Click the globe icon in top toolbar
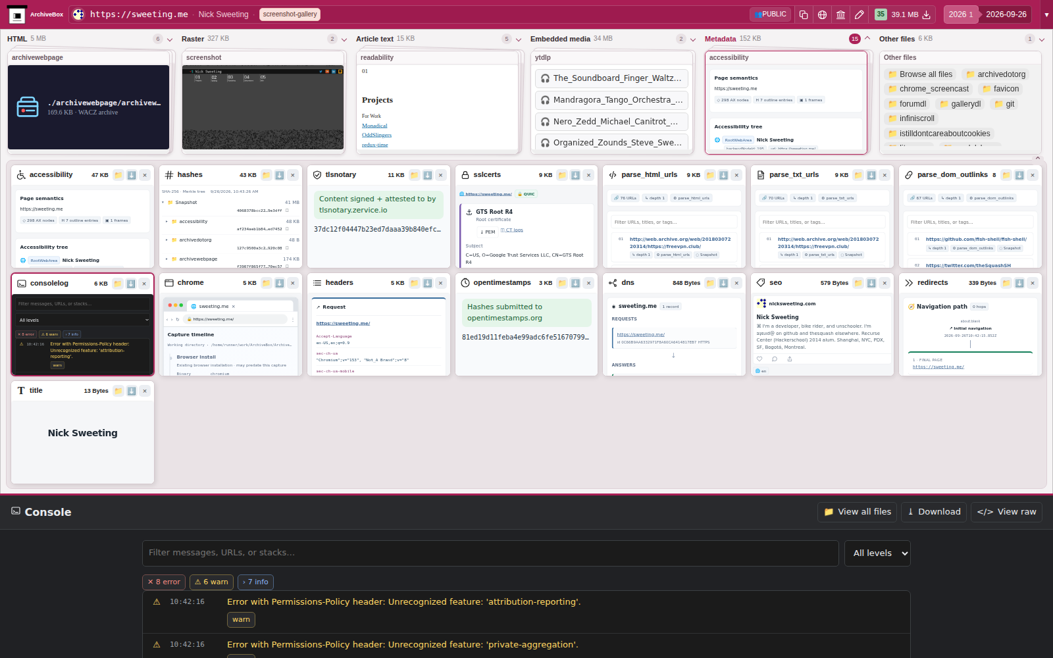1053x658 pixels. [x=822, y=14]
